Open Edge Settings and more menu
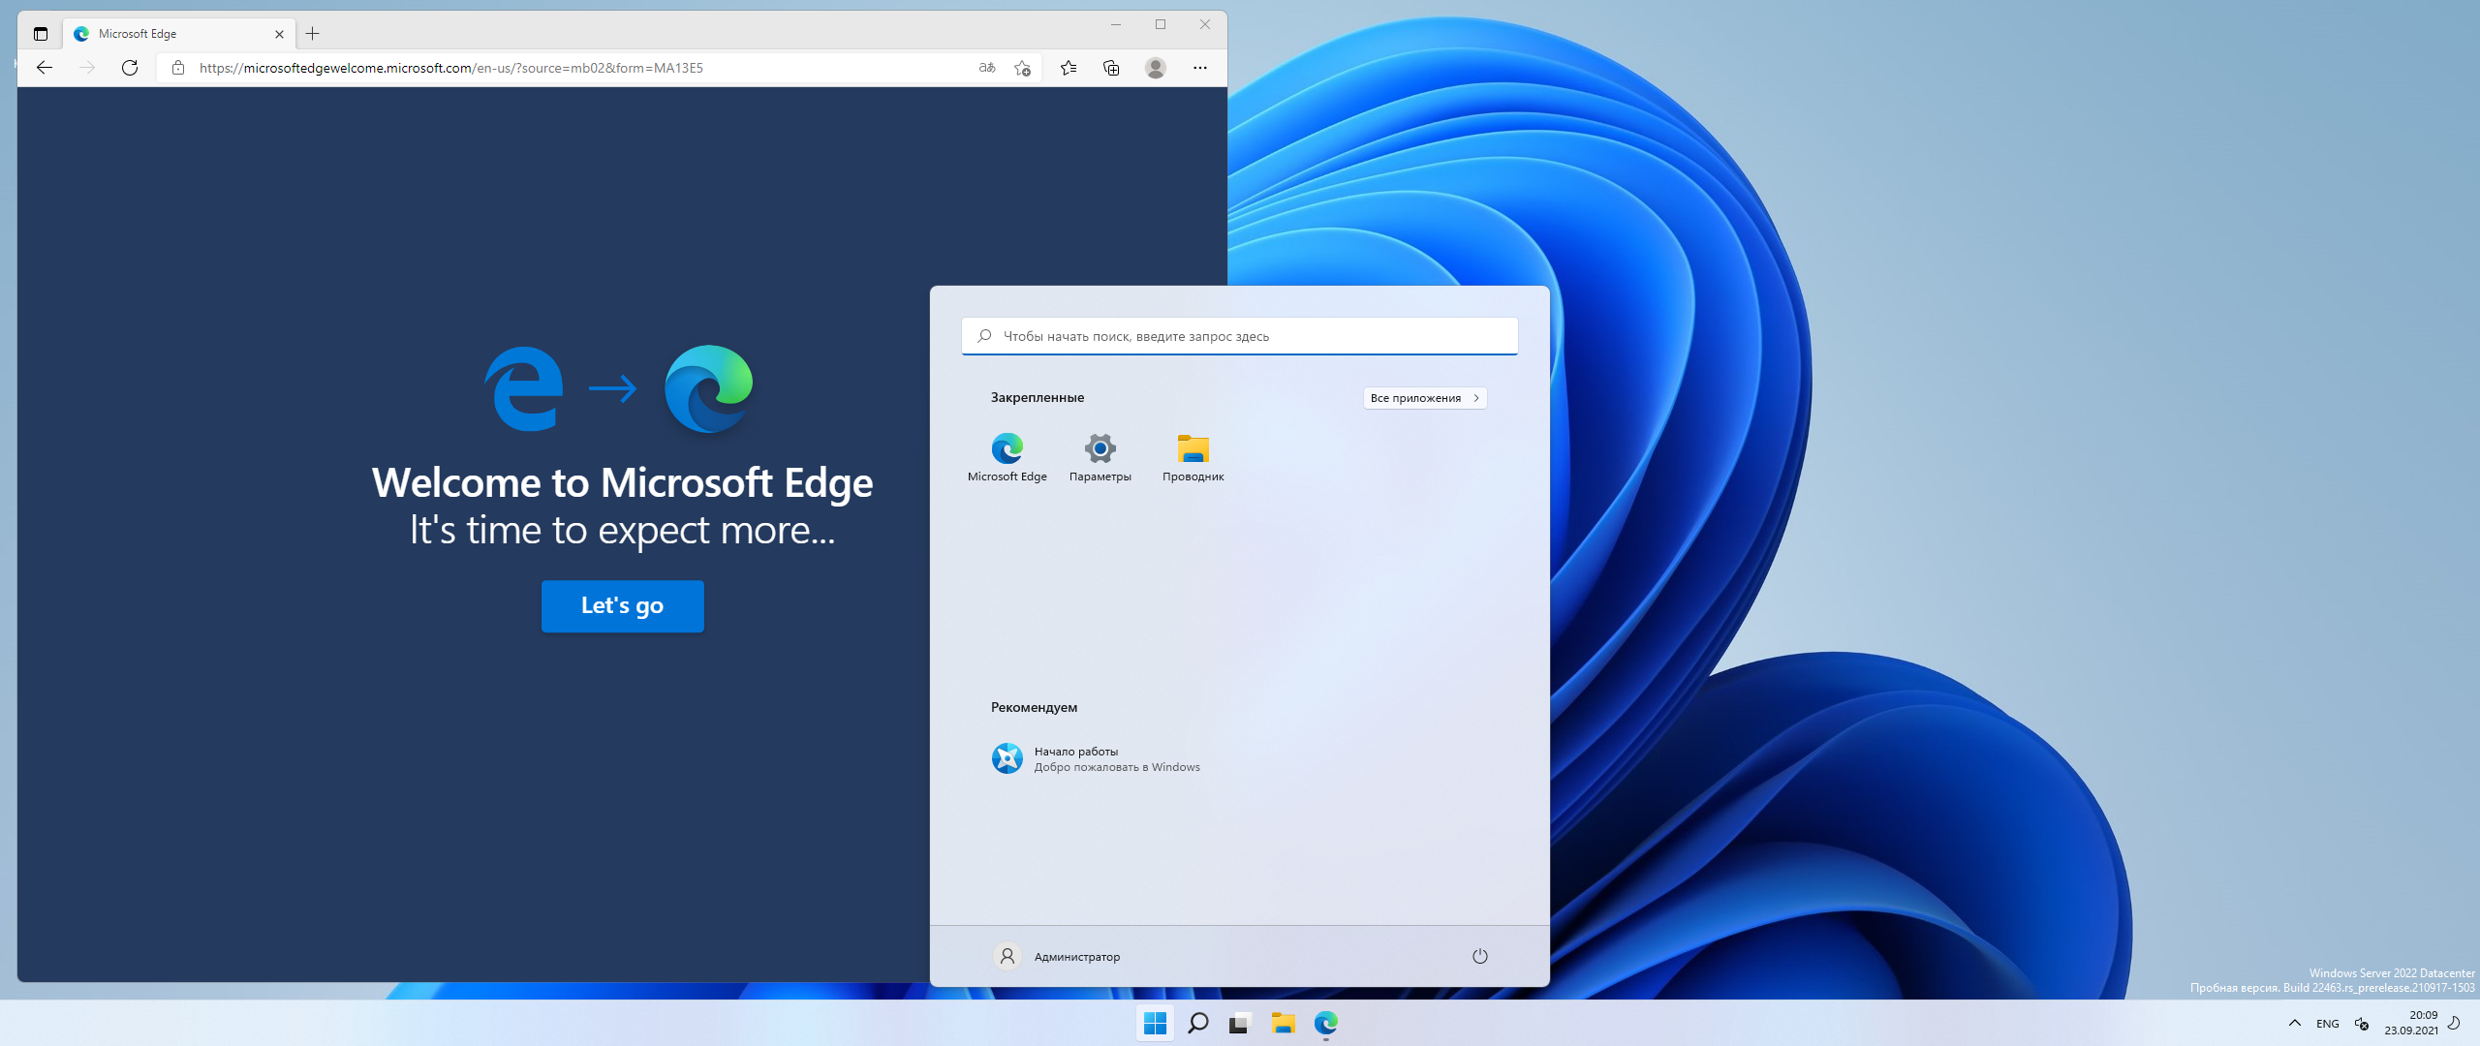This screenshot has width=2480, height=1046. click(x=1200, y=68)
